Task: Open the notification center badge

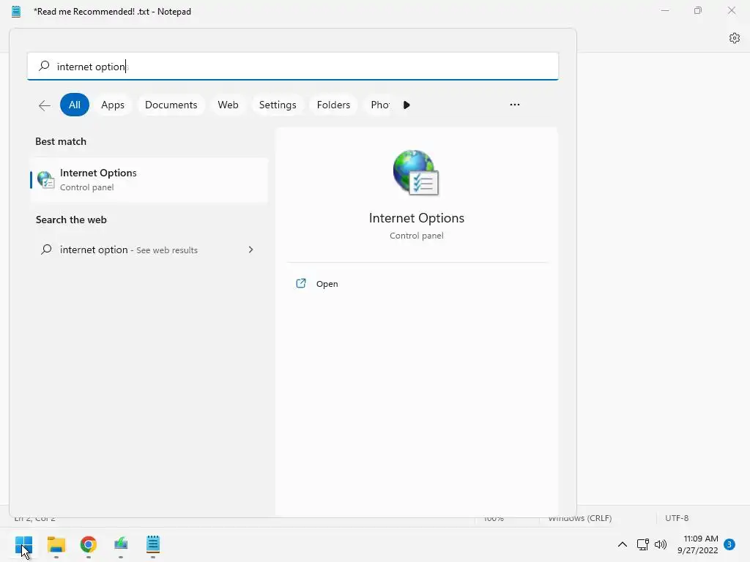Action: click(x=729, y=544)
